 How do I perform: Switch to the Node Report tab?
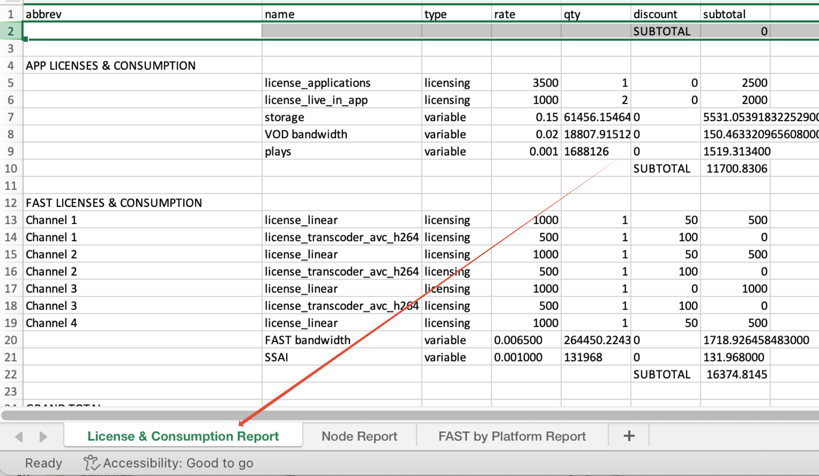(359, 436)
